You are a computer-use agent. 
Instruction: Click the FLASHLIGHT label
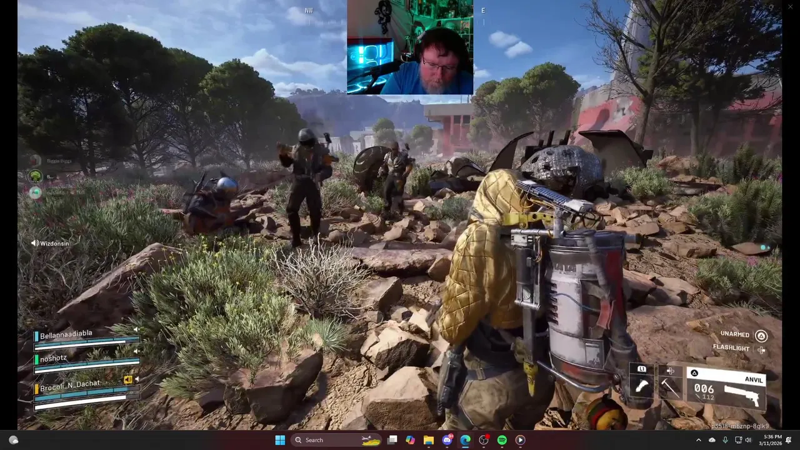click(731, 348)
